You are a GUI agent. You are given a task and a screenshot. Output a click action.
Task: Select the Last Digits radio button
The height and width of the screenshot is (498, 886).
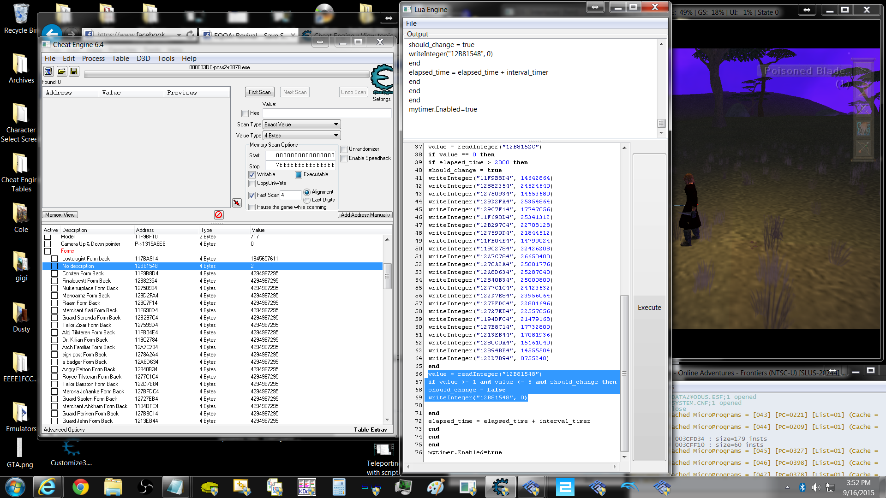pyautogui.click(x=307, y=200)
